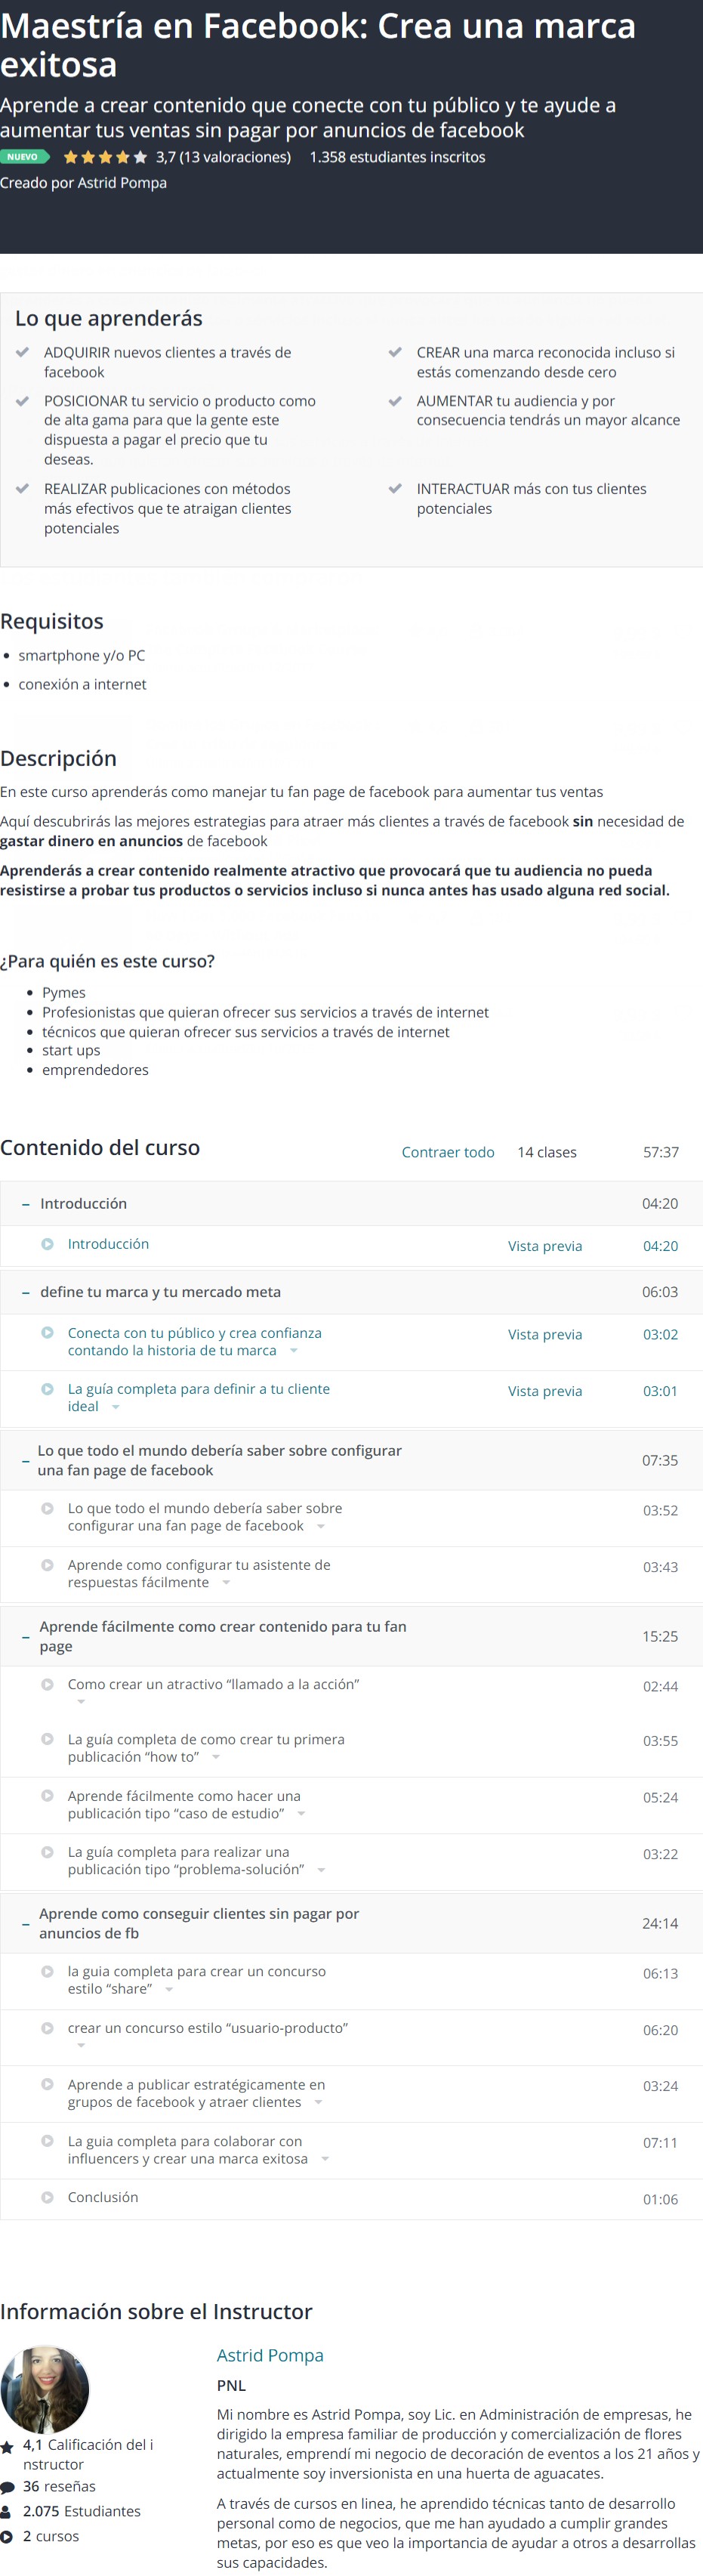The width and height of the screenshot is (703, 2576).
Task: Click the NUEVO badge in course header
Action: (x=24, y=157)
